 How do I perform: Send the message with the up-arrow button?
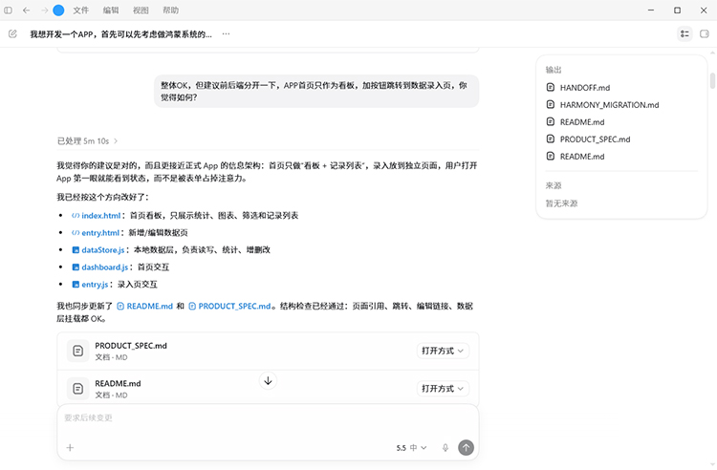click(x=466, y=448)
